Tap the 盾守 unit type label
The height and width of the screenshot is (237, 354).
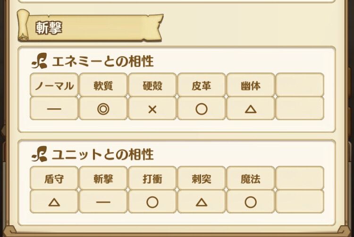pos(54,179)
